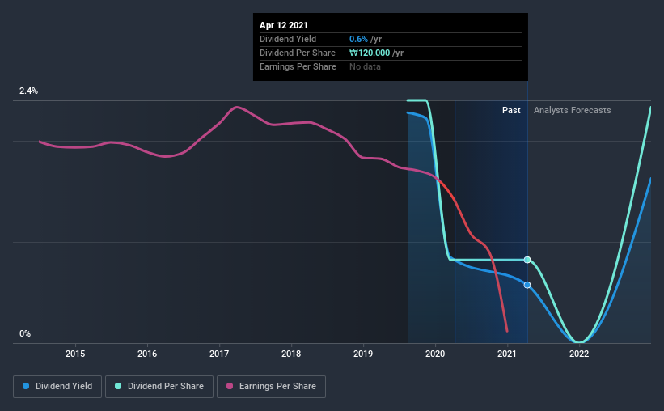664x411 pixels.
Task: Click the Past label in chart
Action: (x=511, y=110)
